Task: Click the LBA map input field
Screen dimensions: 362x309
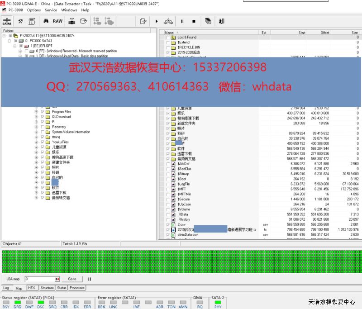Action: coord(40,279)
